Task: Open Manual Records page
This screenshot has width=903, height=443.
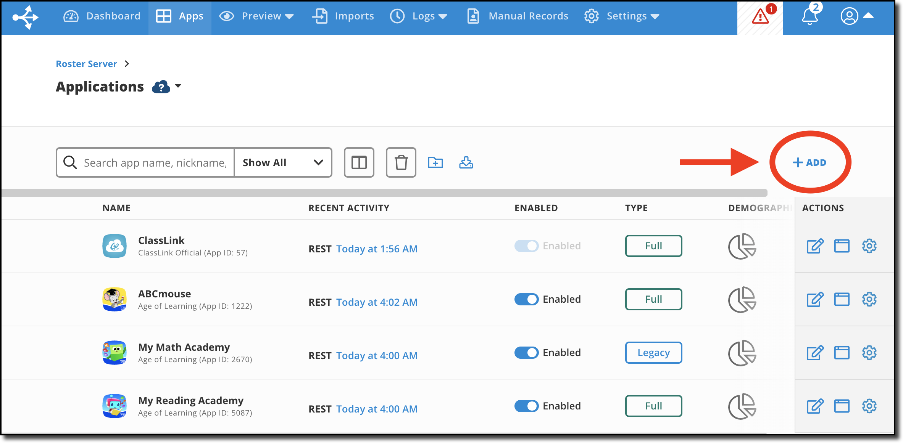Action: [518, 16]
